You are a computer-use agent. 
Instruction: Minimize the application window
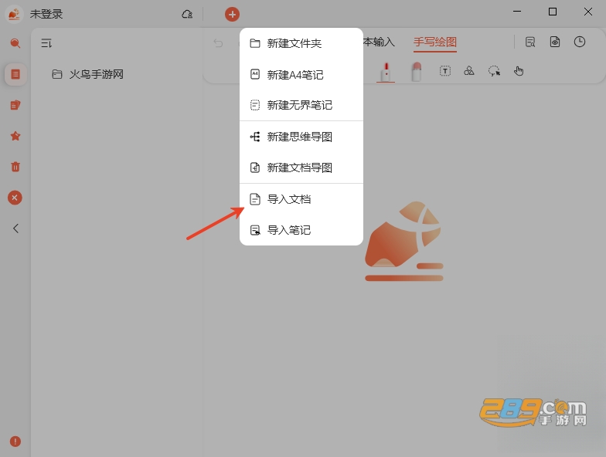[517, 12]
